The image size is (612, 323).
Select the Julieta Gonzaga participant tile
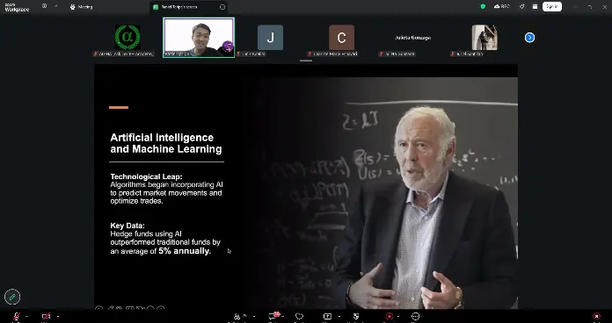(x=413, y=38)
